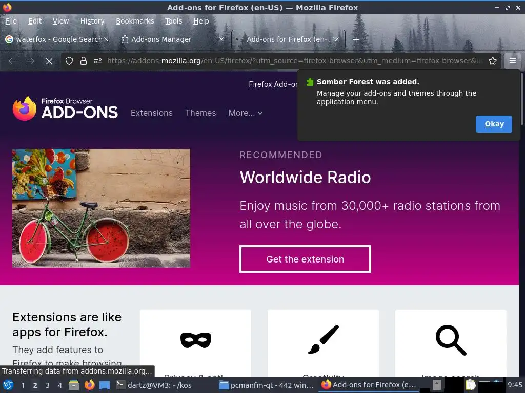Open the Themes link in the header
Image resolution: width=525 pixels, height=393 pixels.
click(200, 113)
